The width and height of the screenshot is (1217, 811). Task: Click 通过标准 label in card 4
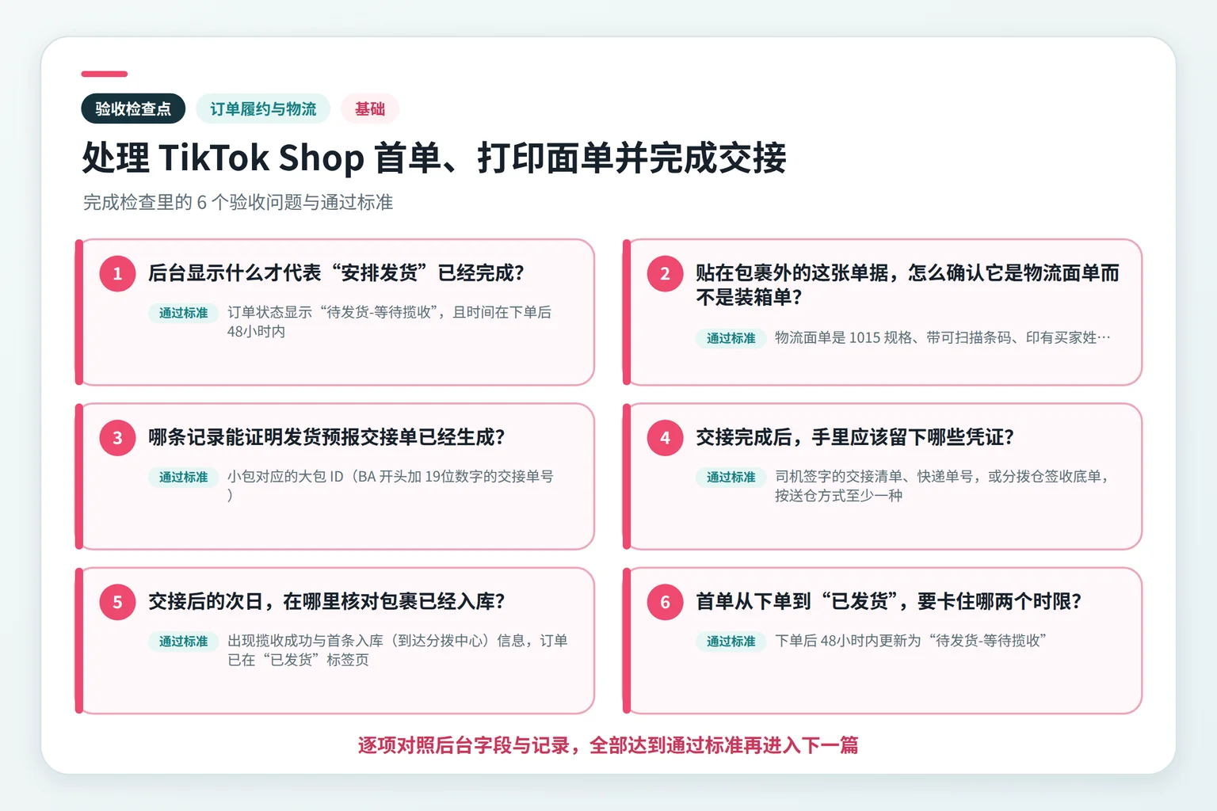[731, 477]
